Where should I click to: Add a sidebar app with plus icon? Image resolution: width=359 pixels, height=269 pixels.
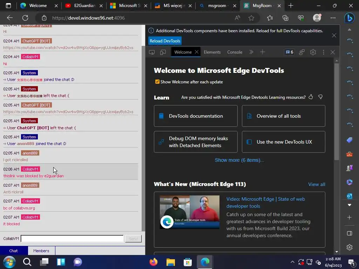pyautogui.click(x=350, y=217)
